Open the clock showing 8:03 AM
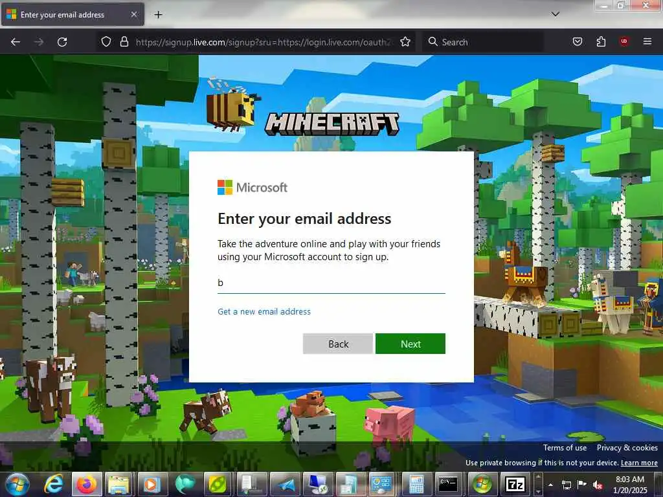The height and width of the screenshot is (497, 663). [630, 485]
